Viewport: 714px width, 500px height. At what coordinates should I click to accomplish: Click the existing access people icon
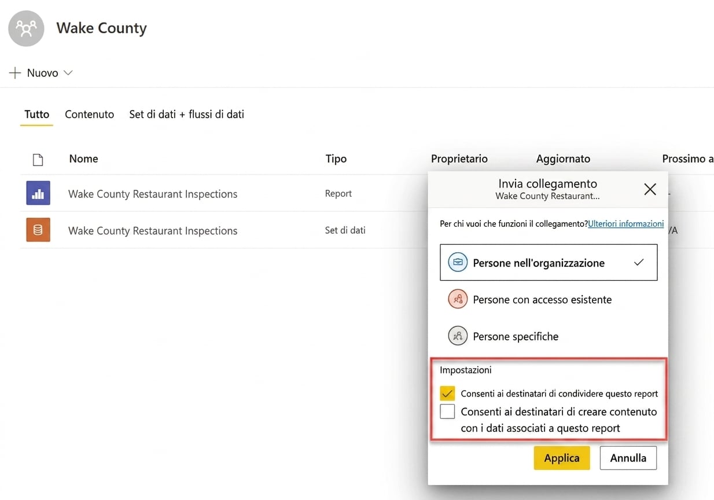(x=458, y=299)
